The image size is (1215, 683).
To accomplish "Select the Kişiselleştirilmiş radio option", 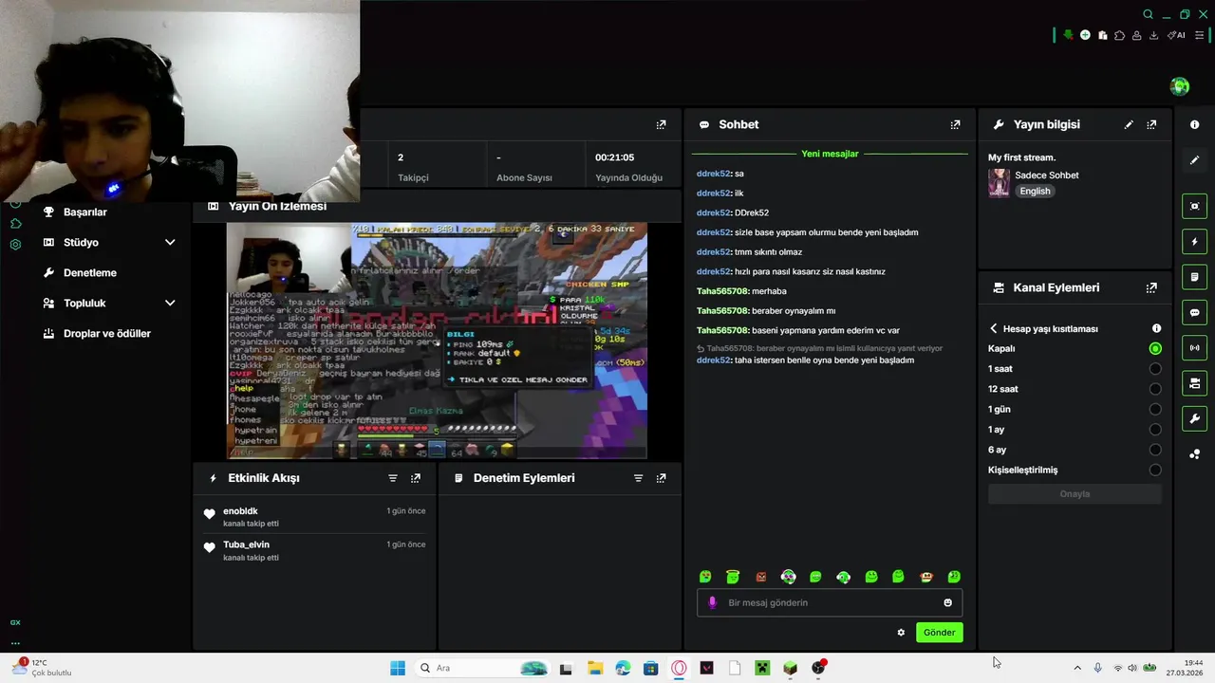I will pyautogui.click(x=1155, y=471).
